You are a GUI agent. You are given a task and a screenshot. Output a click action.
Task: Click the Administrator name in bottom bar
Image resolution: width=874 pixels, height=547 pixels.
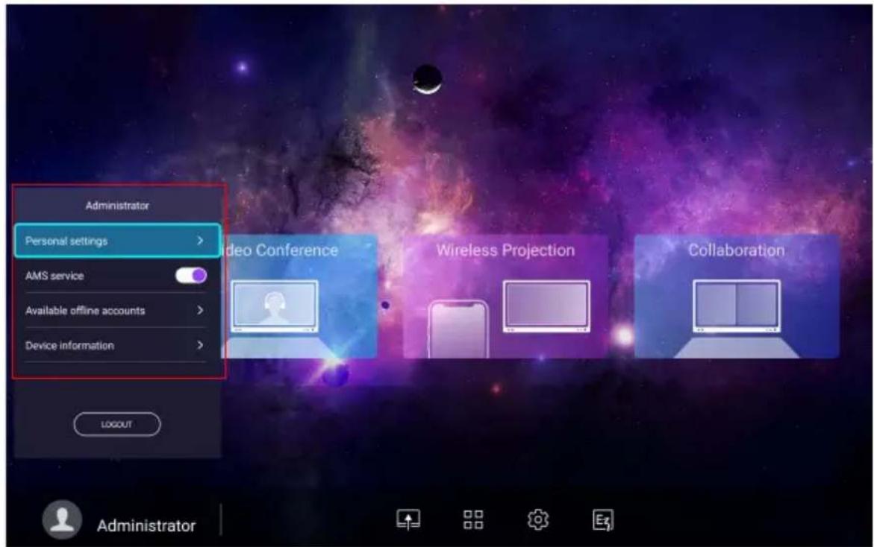point(146,525)
